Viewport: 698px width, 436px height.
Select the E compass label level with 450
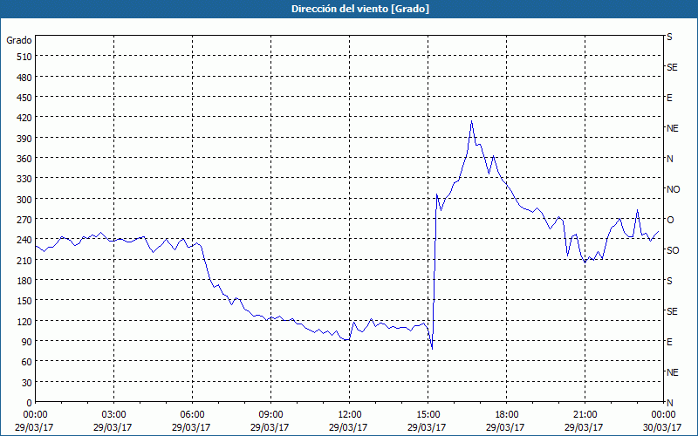(x=669, y=98)
